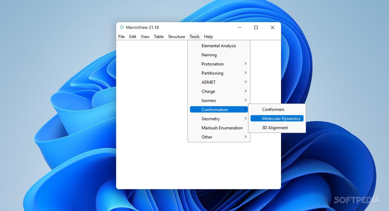This screenshot has width=389, height=211.
Task: Select the highlighted Conformation entry
Action: tap(219, 109)
